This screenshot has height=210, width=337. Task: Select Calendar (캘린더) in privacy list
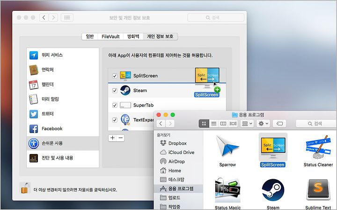point(63,84)
